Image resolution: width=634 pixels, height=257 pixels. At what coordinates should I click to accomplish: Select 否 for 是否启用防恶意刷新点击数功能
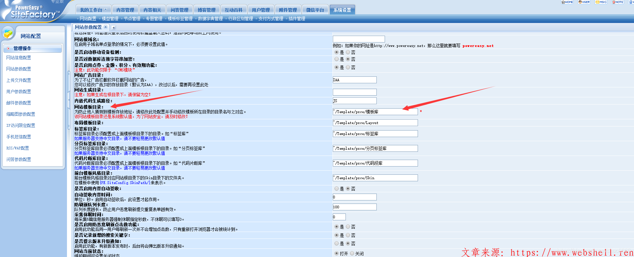pyautogui.click(x=348, y=227)
